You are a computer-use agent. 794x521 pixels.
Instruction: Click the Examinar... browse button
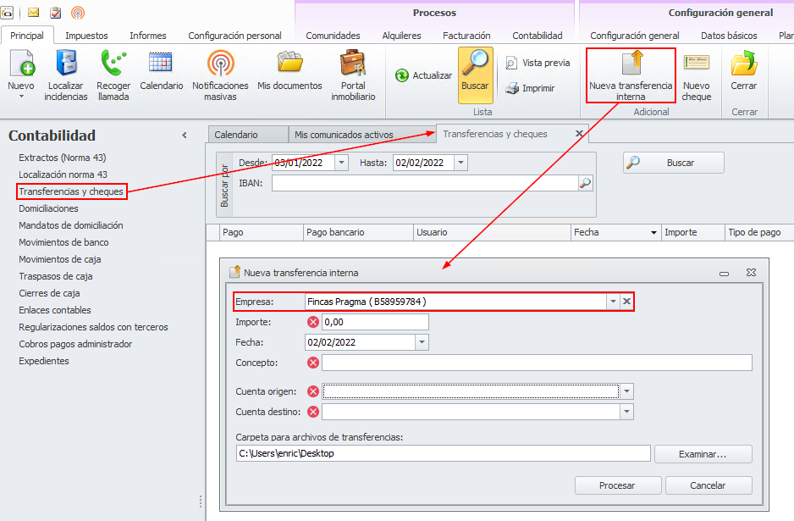point(703,454)
